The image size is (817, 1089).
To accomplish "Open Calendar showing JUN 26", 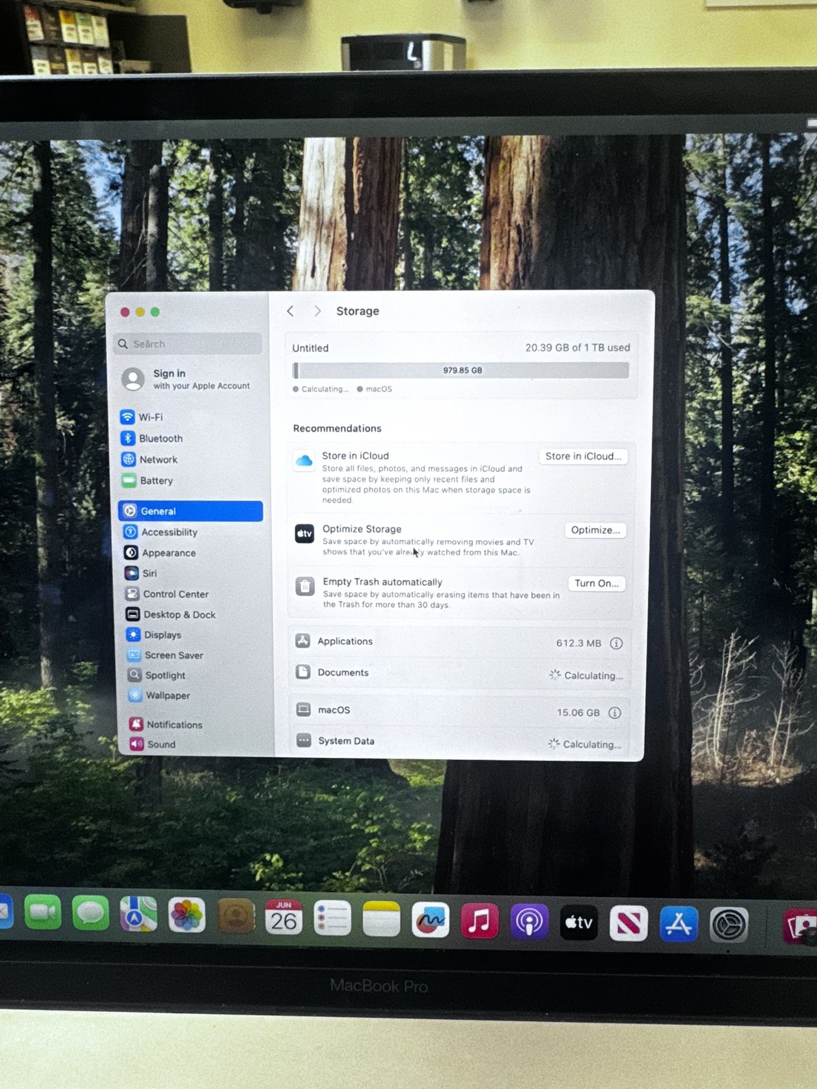I will pos(284,917).
